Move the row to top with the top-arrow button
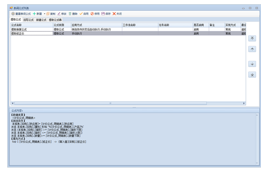261x169 pixels. 252,38
